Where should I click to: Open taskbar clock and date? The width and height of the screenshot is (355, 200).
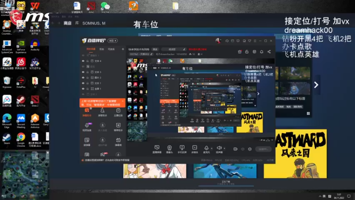[339, 196]
